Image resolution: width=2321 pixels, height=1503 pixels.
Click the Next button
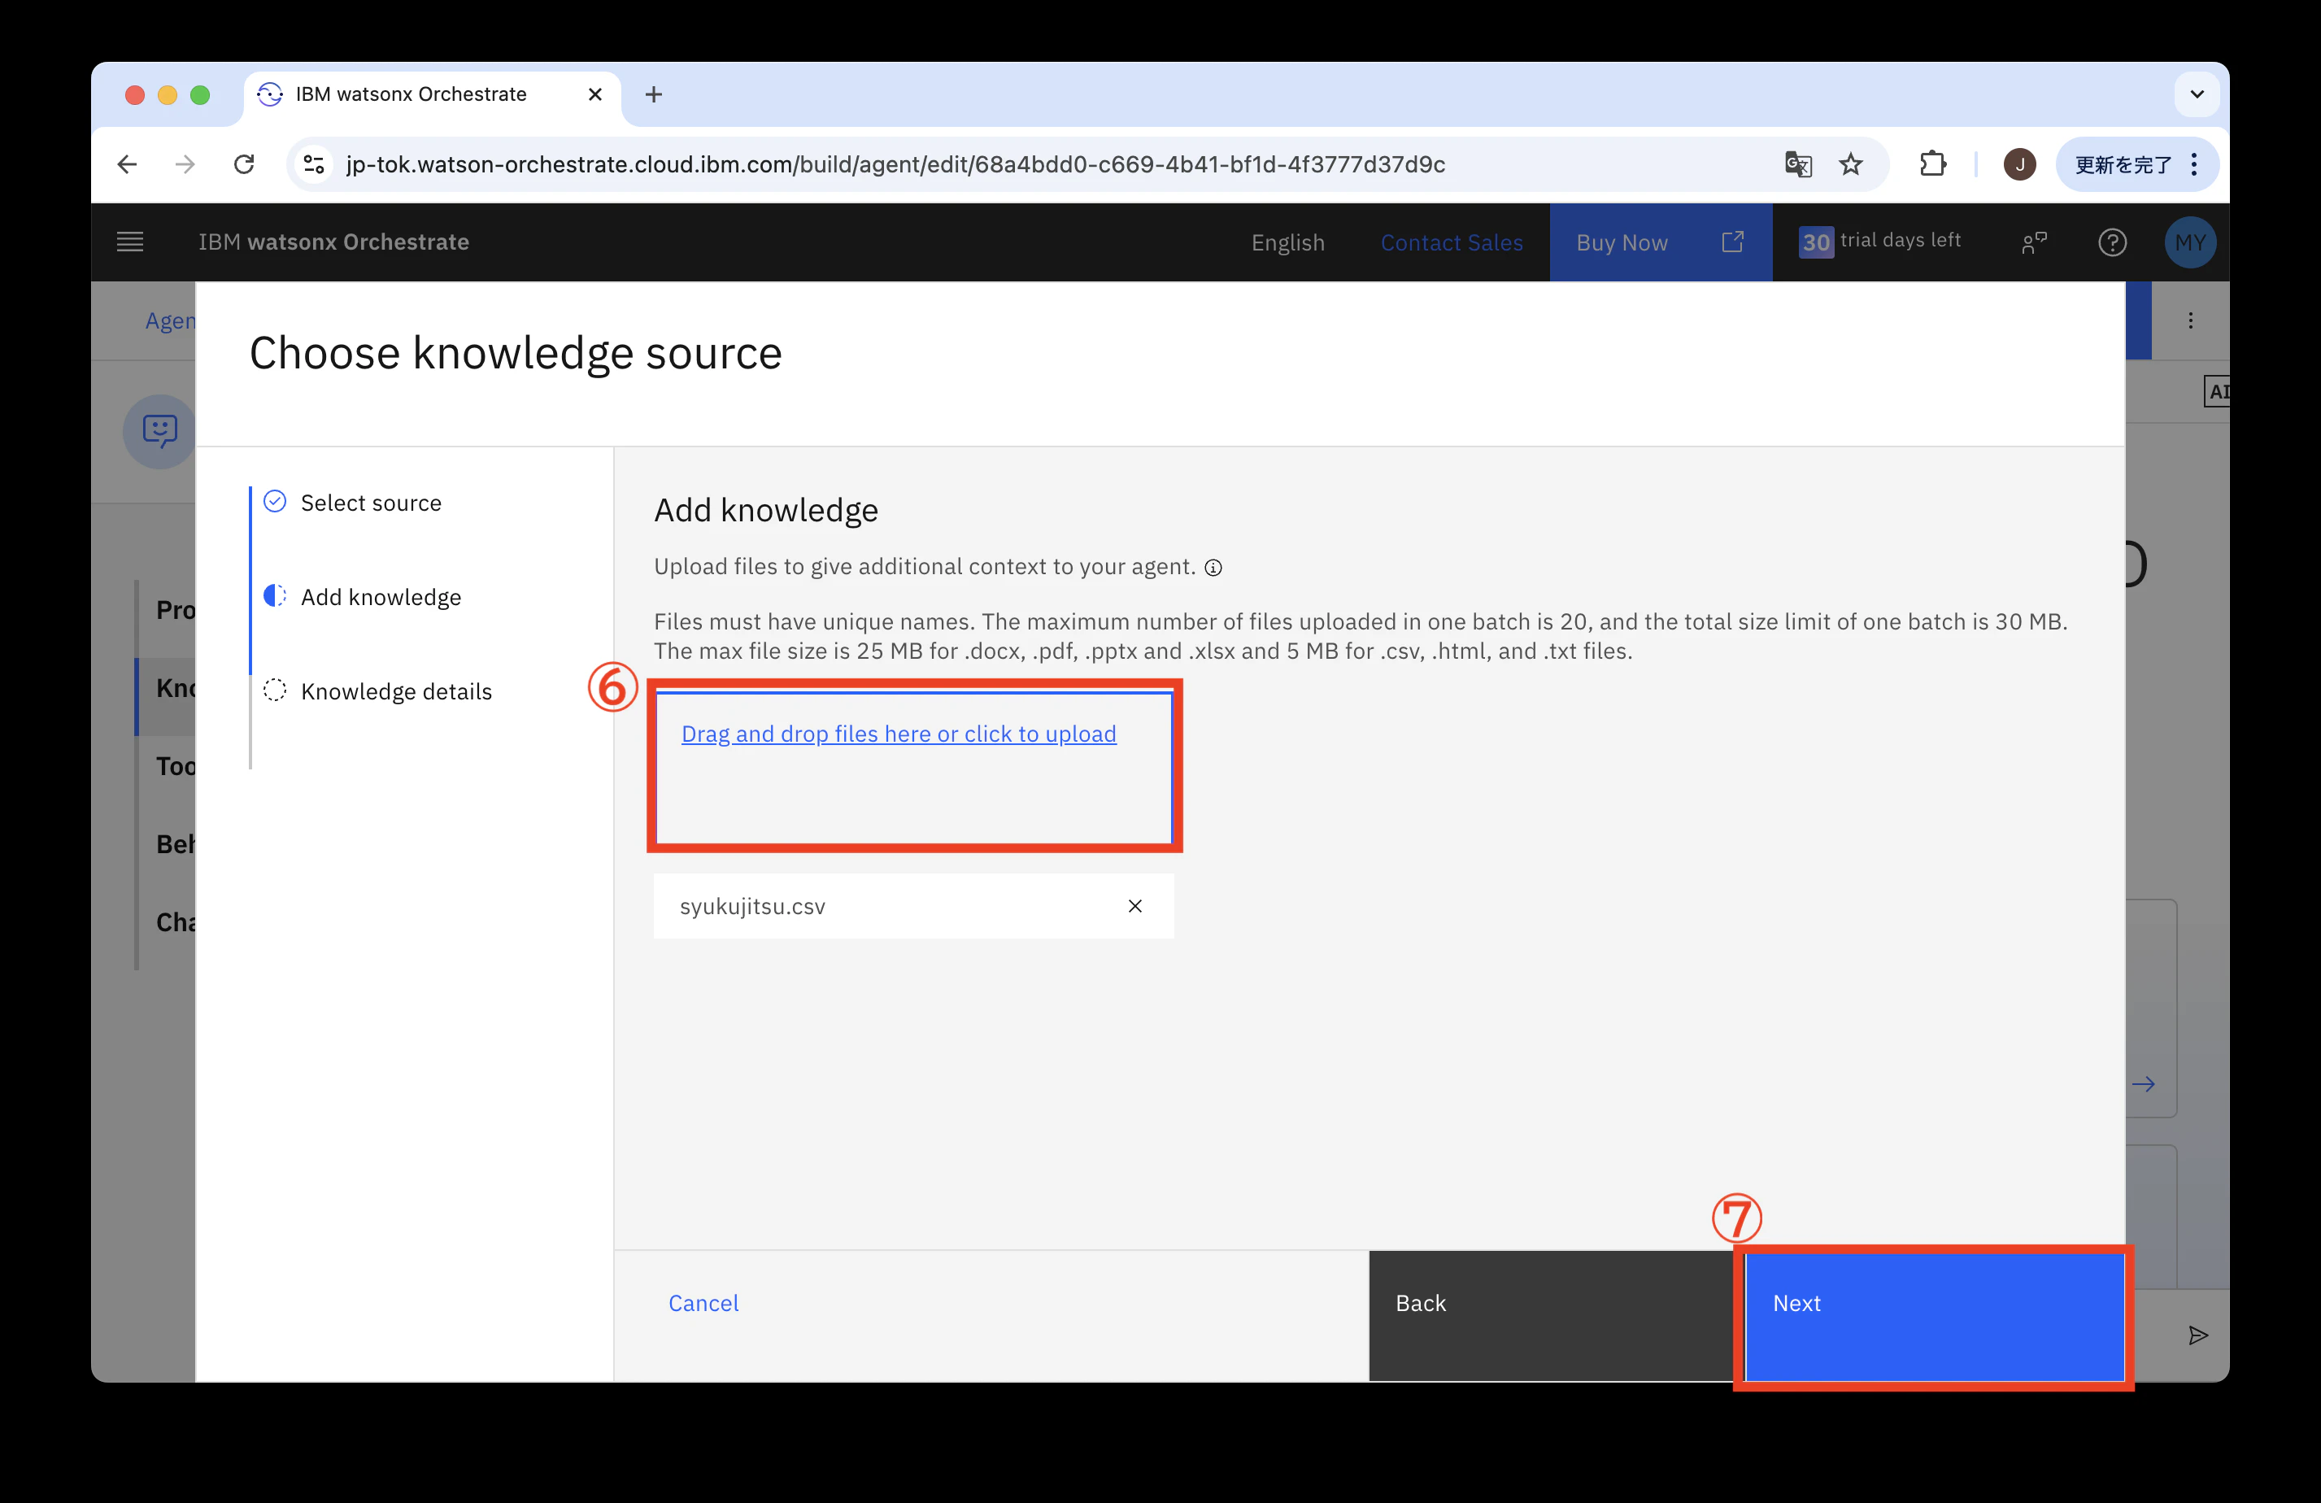point(1935,1316)
